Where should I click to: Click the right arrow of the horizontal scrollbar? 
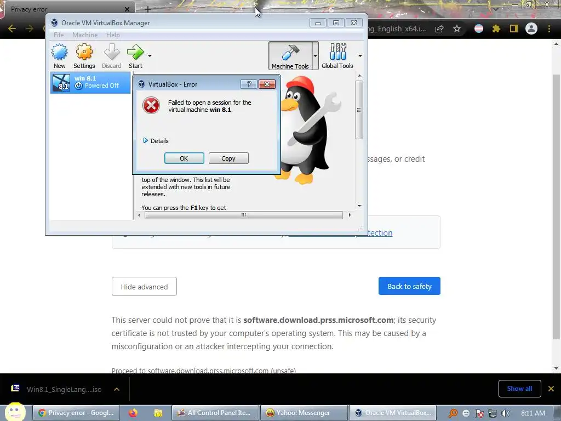point(350,215)
